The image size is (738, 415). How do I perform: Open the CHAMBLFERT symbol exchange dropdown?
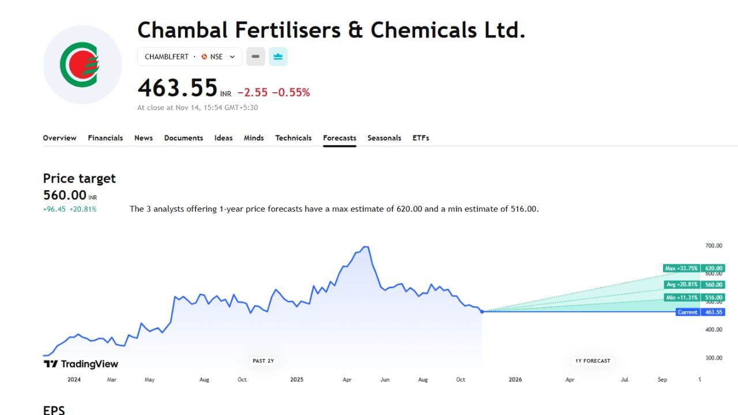(x=189, y=56)
